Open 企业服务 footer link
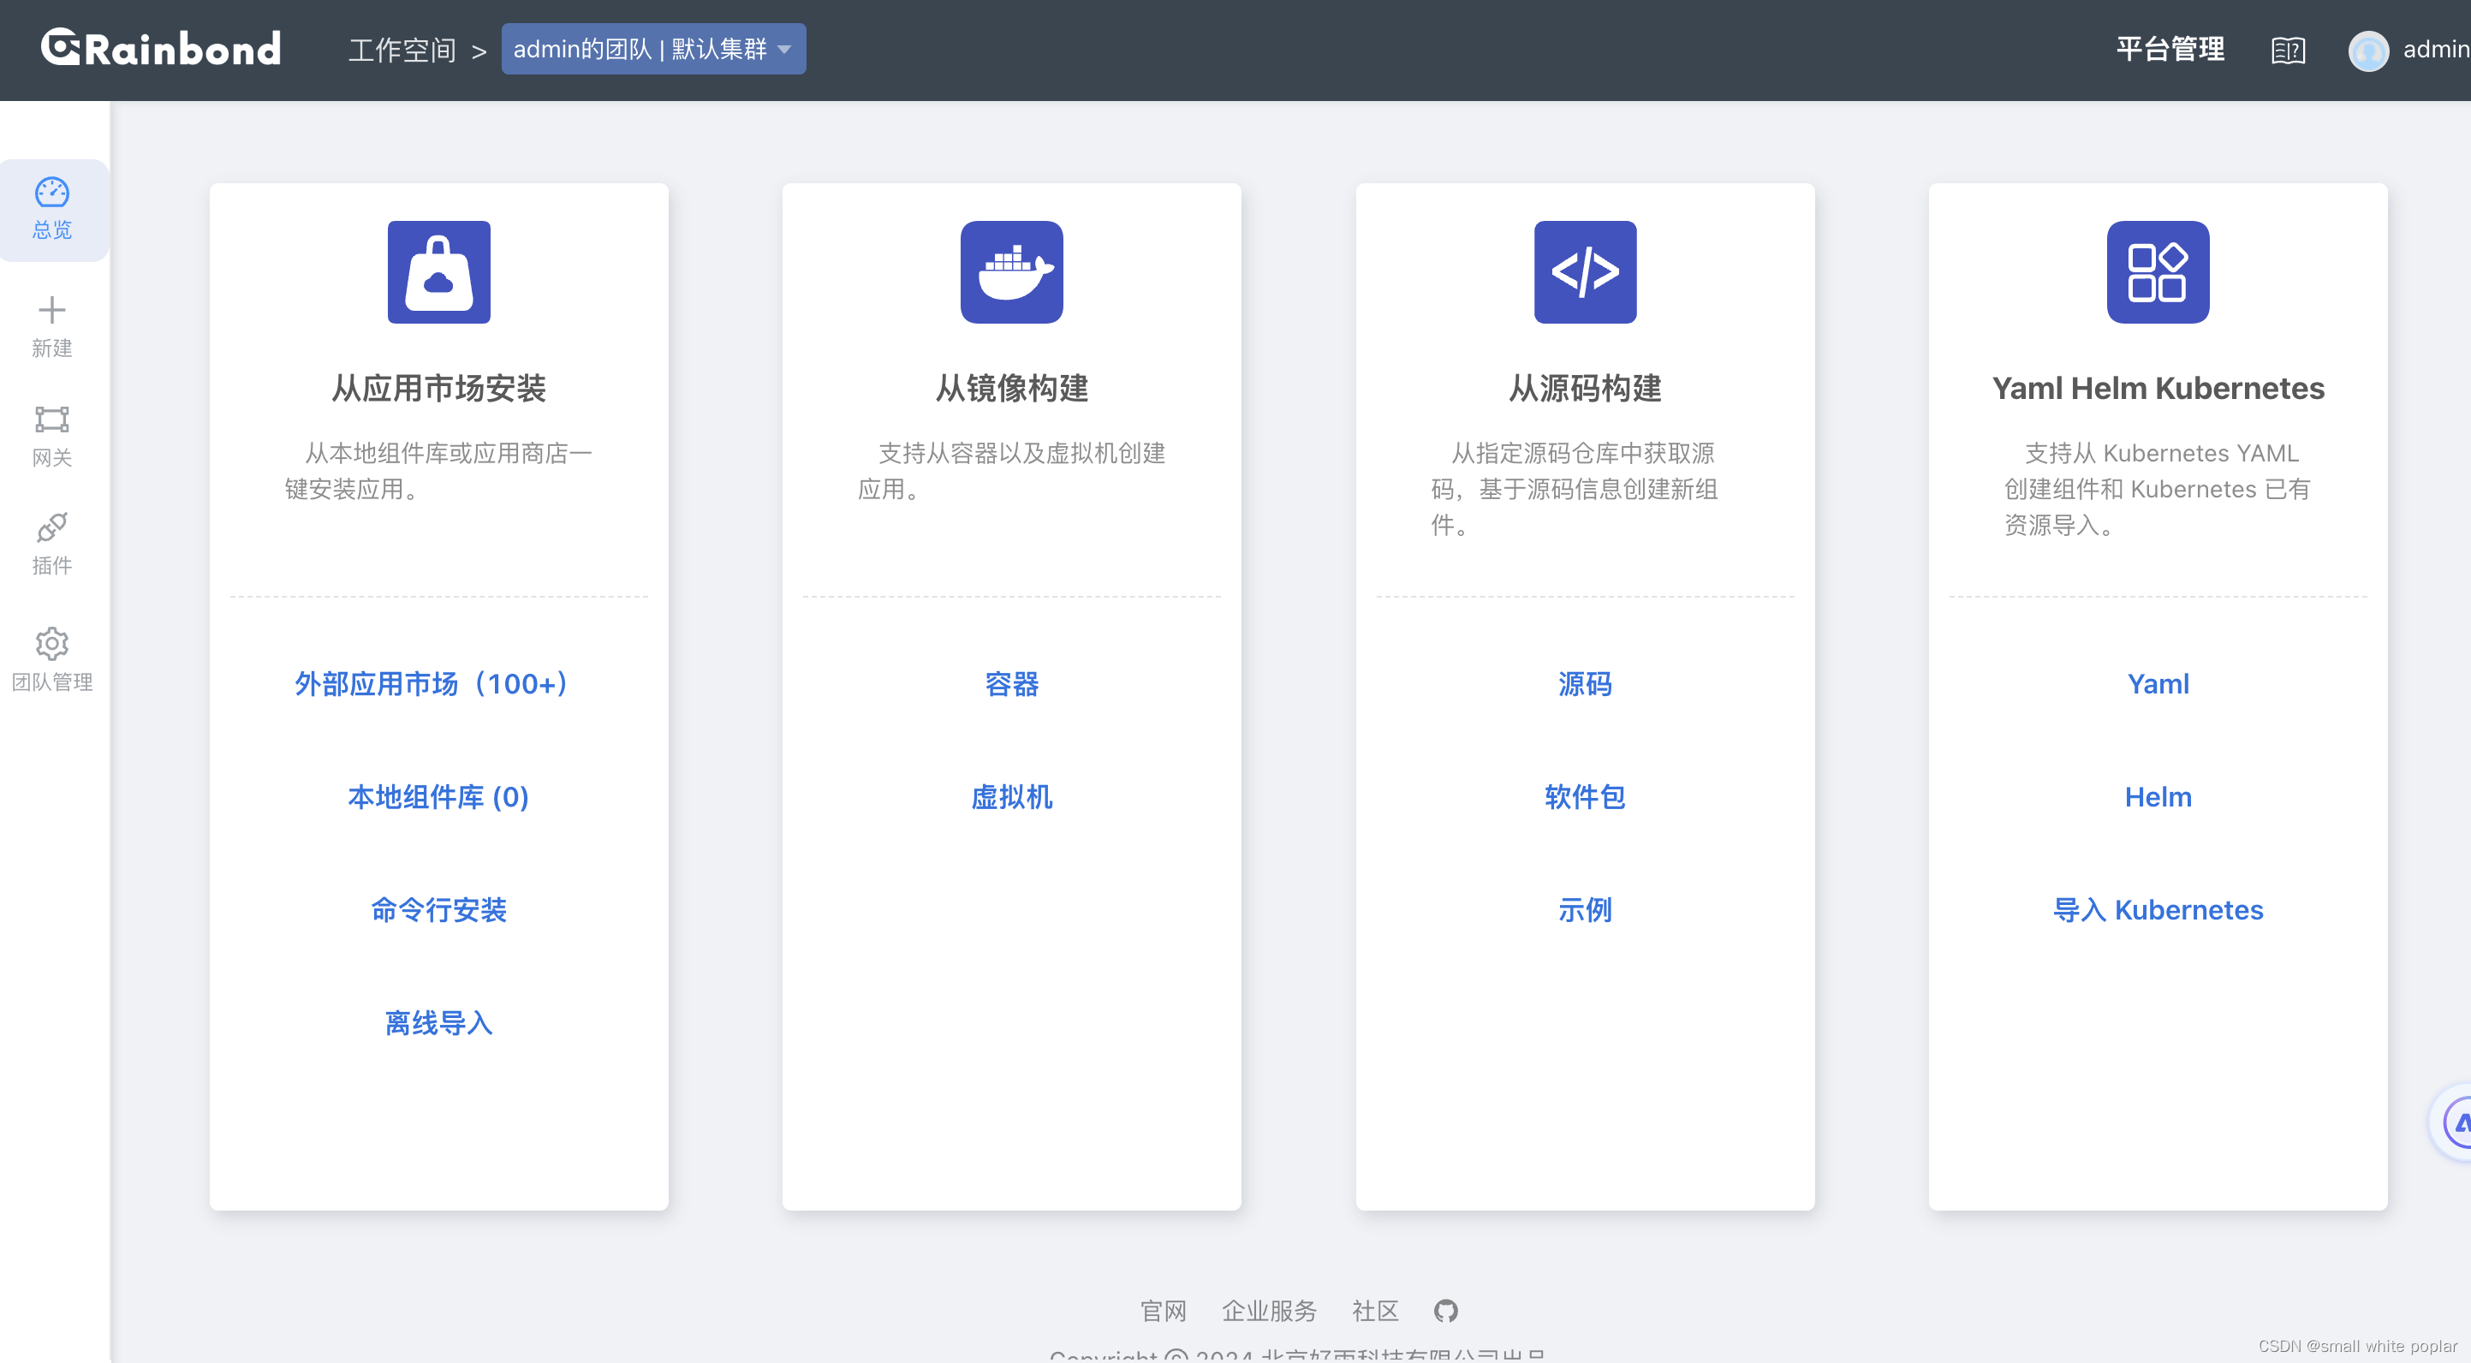 (x=1268, y=1310)
